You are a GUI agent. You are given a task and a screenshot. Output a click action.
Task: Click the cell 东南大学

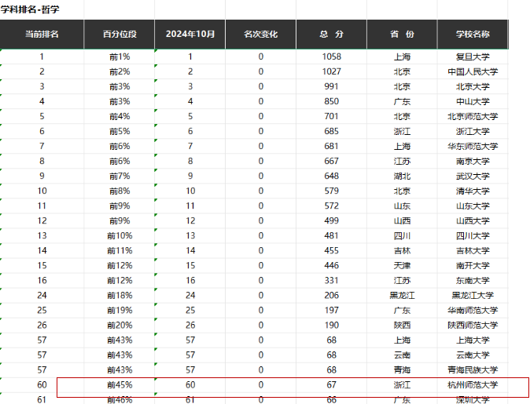click(x=473, y=280)
